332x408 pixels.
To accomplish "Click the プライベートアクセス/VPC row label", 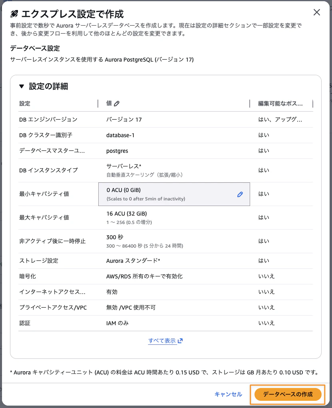I will [x=53, y=308].
